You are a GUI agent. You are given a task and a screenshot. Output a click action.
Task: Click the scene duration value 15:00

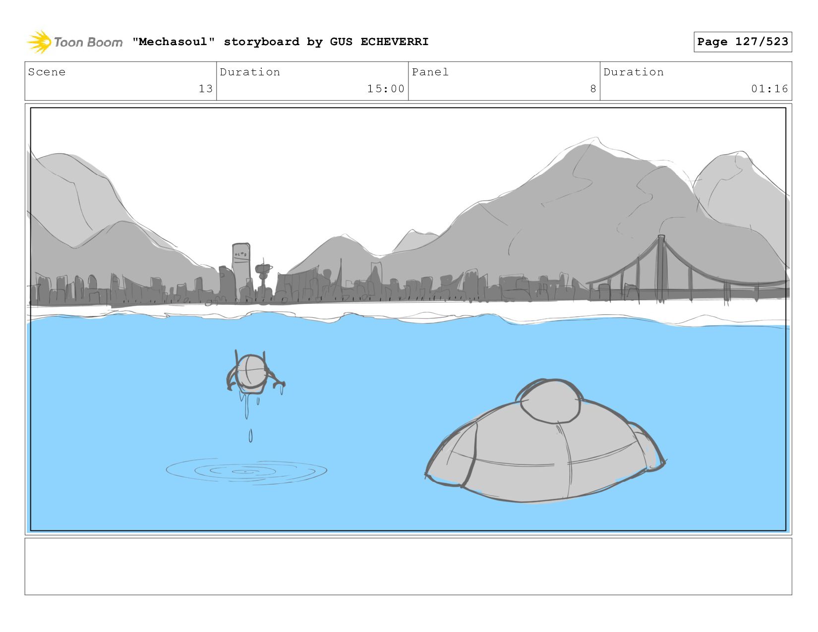pos(386,89)
